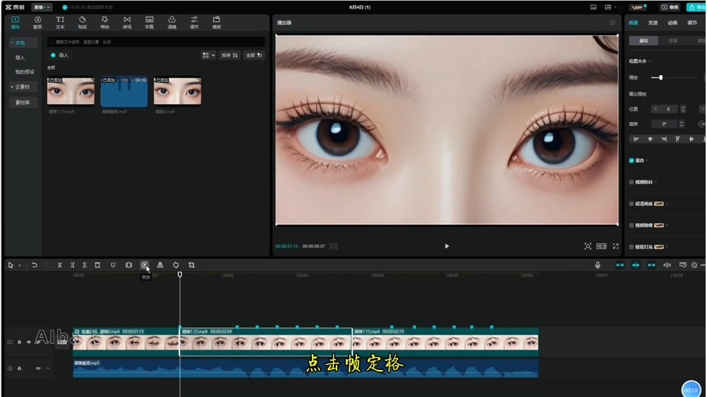Click the 导入 import button
This screenshot has height=397, width=707.
tap(60, 55)
